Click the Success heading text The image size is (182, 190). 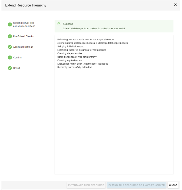pyautogui.click(x=68, y=24)
